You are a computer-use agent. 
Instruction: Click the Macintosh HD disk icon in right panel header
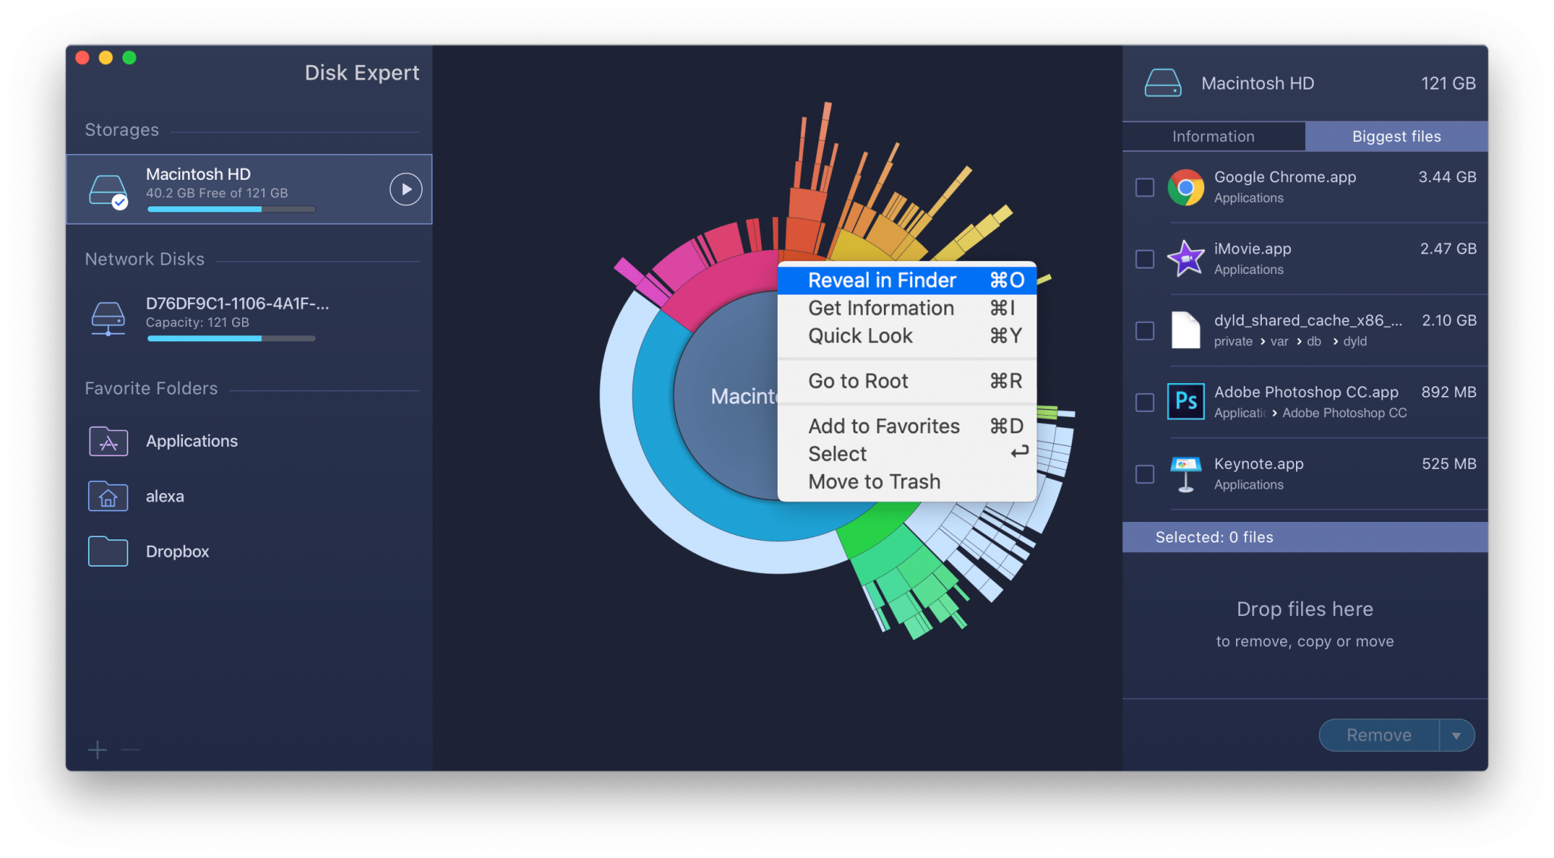[1162, 83]
